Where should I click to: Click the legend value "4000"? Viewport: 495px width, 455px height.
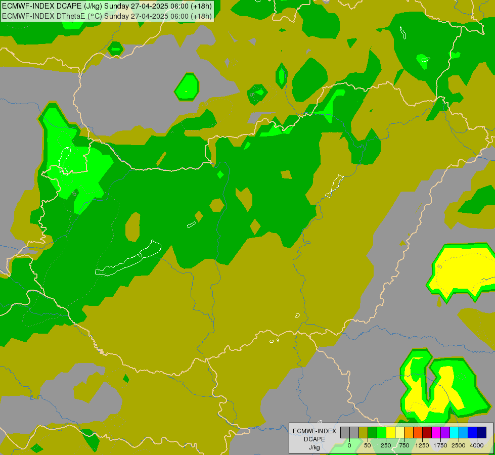(477, 445)
